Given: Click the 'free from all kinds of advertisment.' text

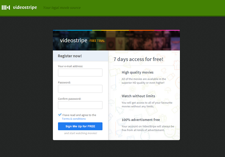Looking at the screenshot, I should coord(143,130).
